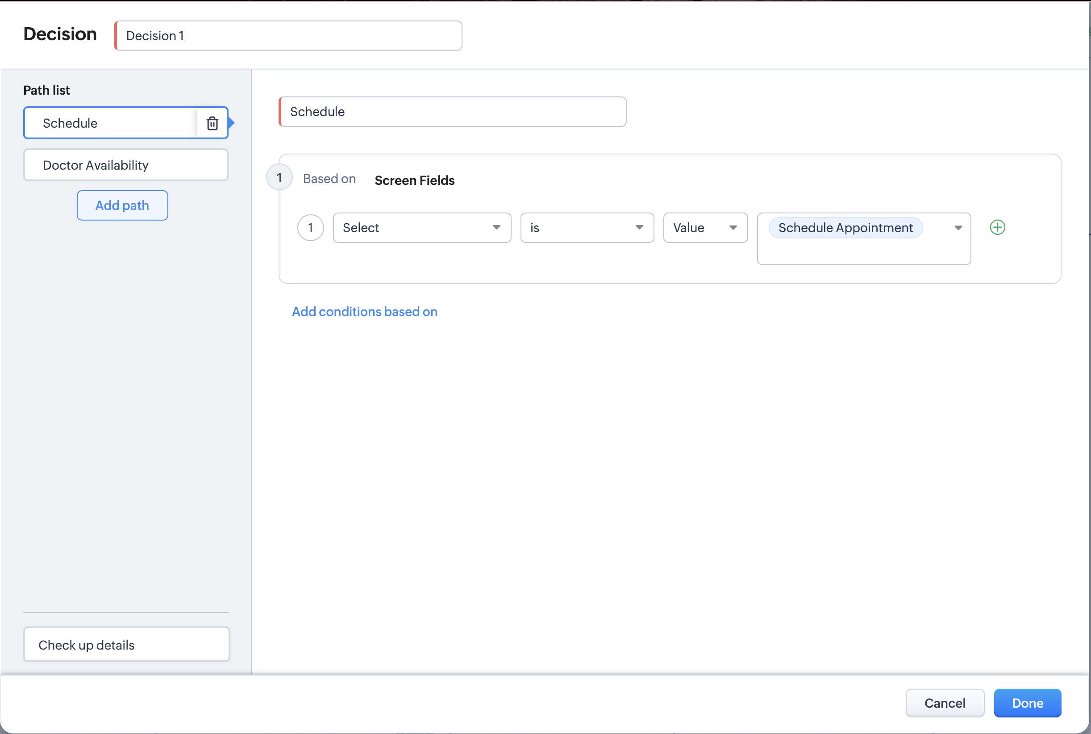Click Add conditions based on link
Viewport: 1091px width, 734px height.
pyautogui.click(x=365, y=312)
